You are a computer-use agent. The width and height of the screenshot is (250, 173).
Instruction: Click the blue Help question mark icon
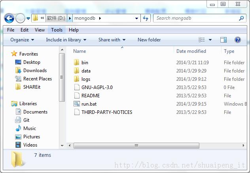point(238,40)
